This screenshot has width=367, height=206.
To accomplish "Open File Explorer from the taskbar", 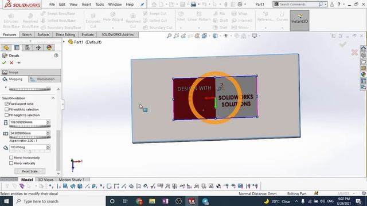I will click(152, 201).
